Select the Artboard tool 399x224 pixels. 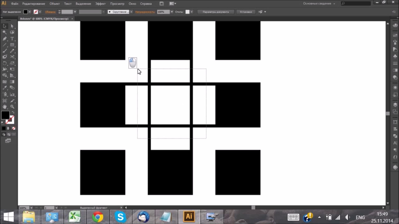click(5, 100)
